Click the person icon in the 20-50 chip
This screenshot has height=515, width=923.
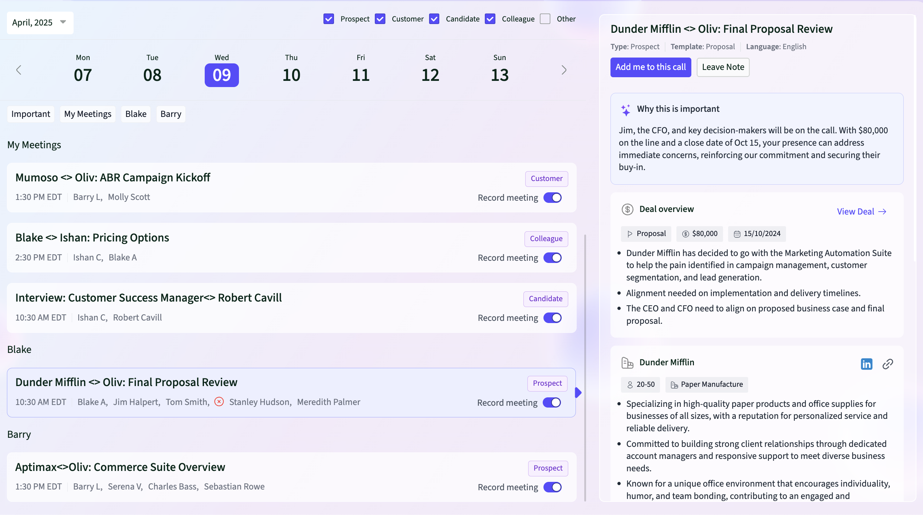click(630, 385)
